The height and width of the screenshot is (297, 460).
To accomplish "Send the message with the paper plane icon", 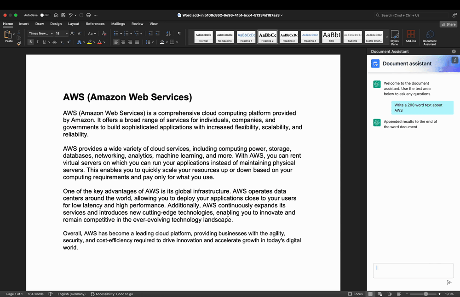I will coord(449,282).
